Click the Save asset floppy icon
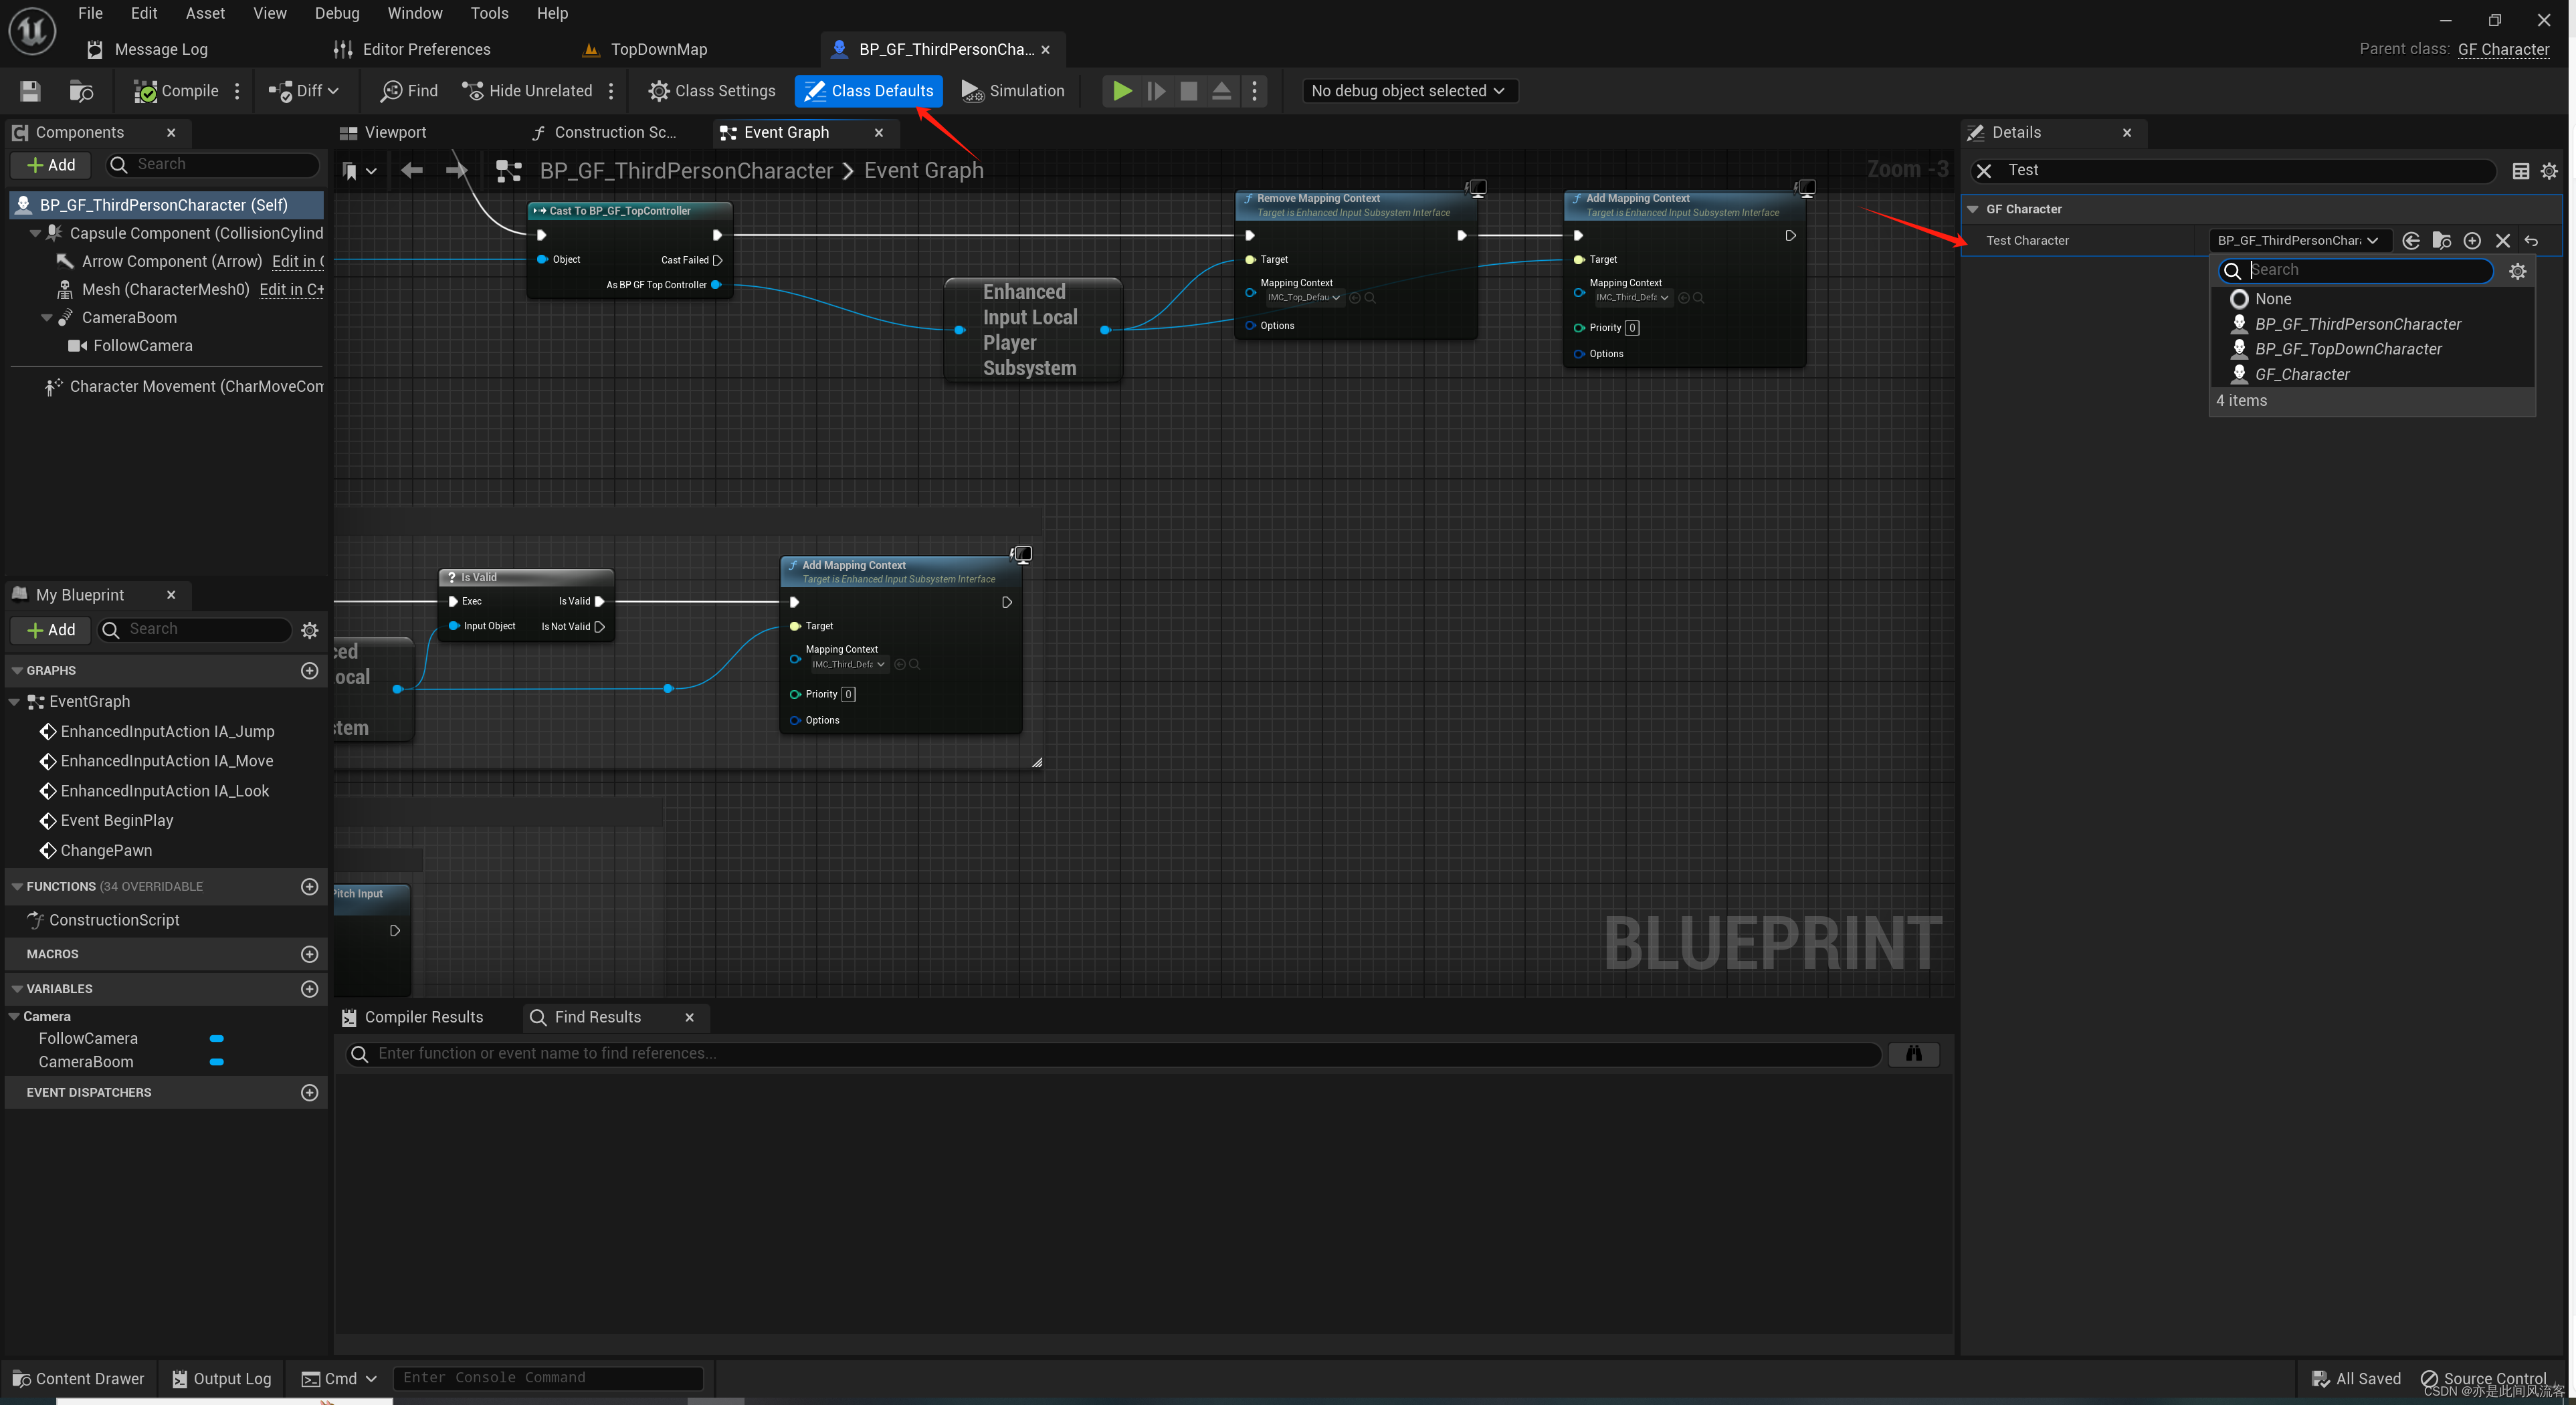 [x=30, y=91]
